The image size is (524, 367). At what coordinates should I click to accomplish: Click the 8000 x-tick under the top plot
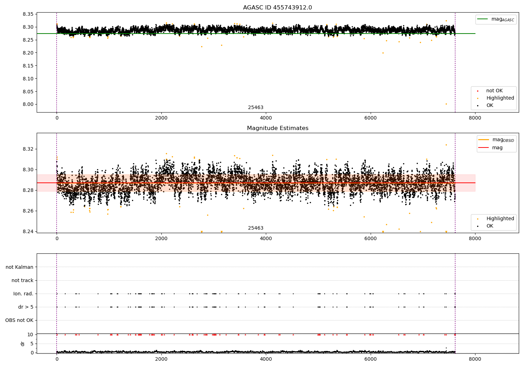coord(475,118)
